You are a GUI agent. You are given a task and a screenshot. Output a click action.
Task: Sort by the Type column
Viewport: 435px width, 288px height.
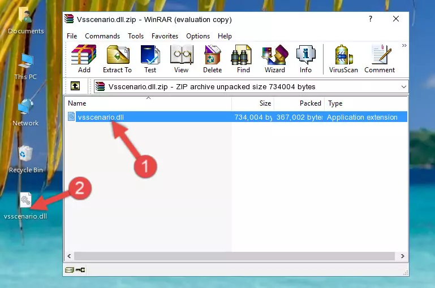pos(366,103)
